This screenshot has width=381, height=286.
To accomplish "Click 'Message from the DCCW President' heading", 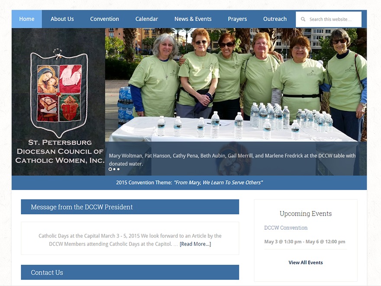I will (82, 207).
